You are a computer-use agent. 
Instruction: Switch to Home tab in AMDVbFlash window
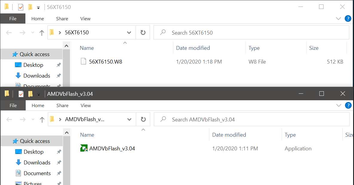38,105
